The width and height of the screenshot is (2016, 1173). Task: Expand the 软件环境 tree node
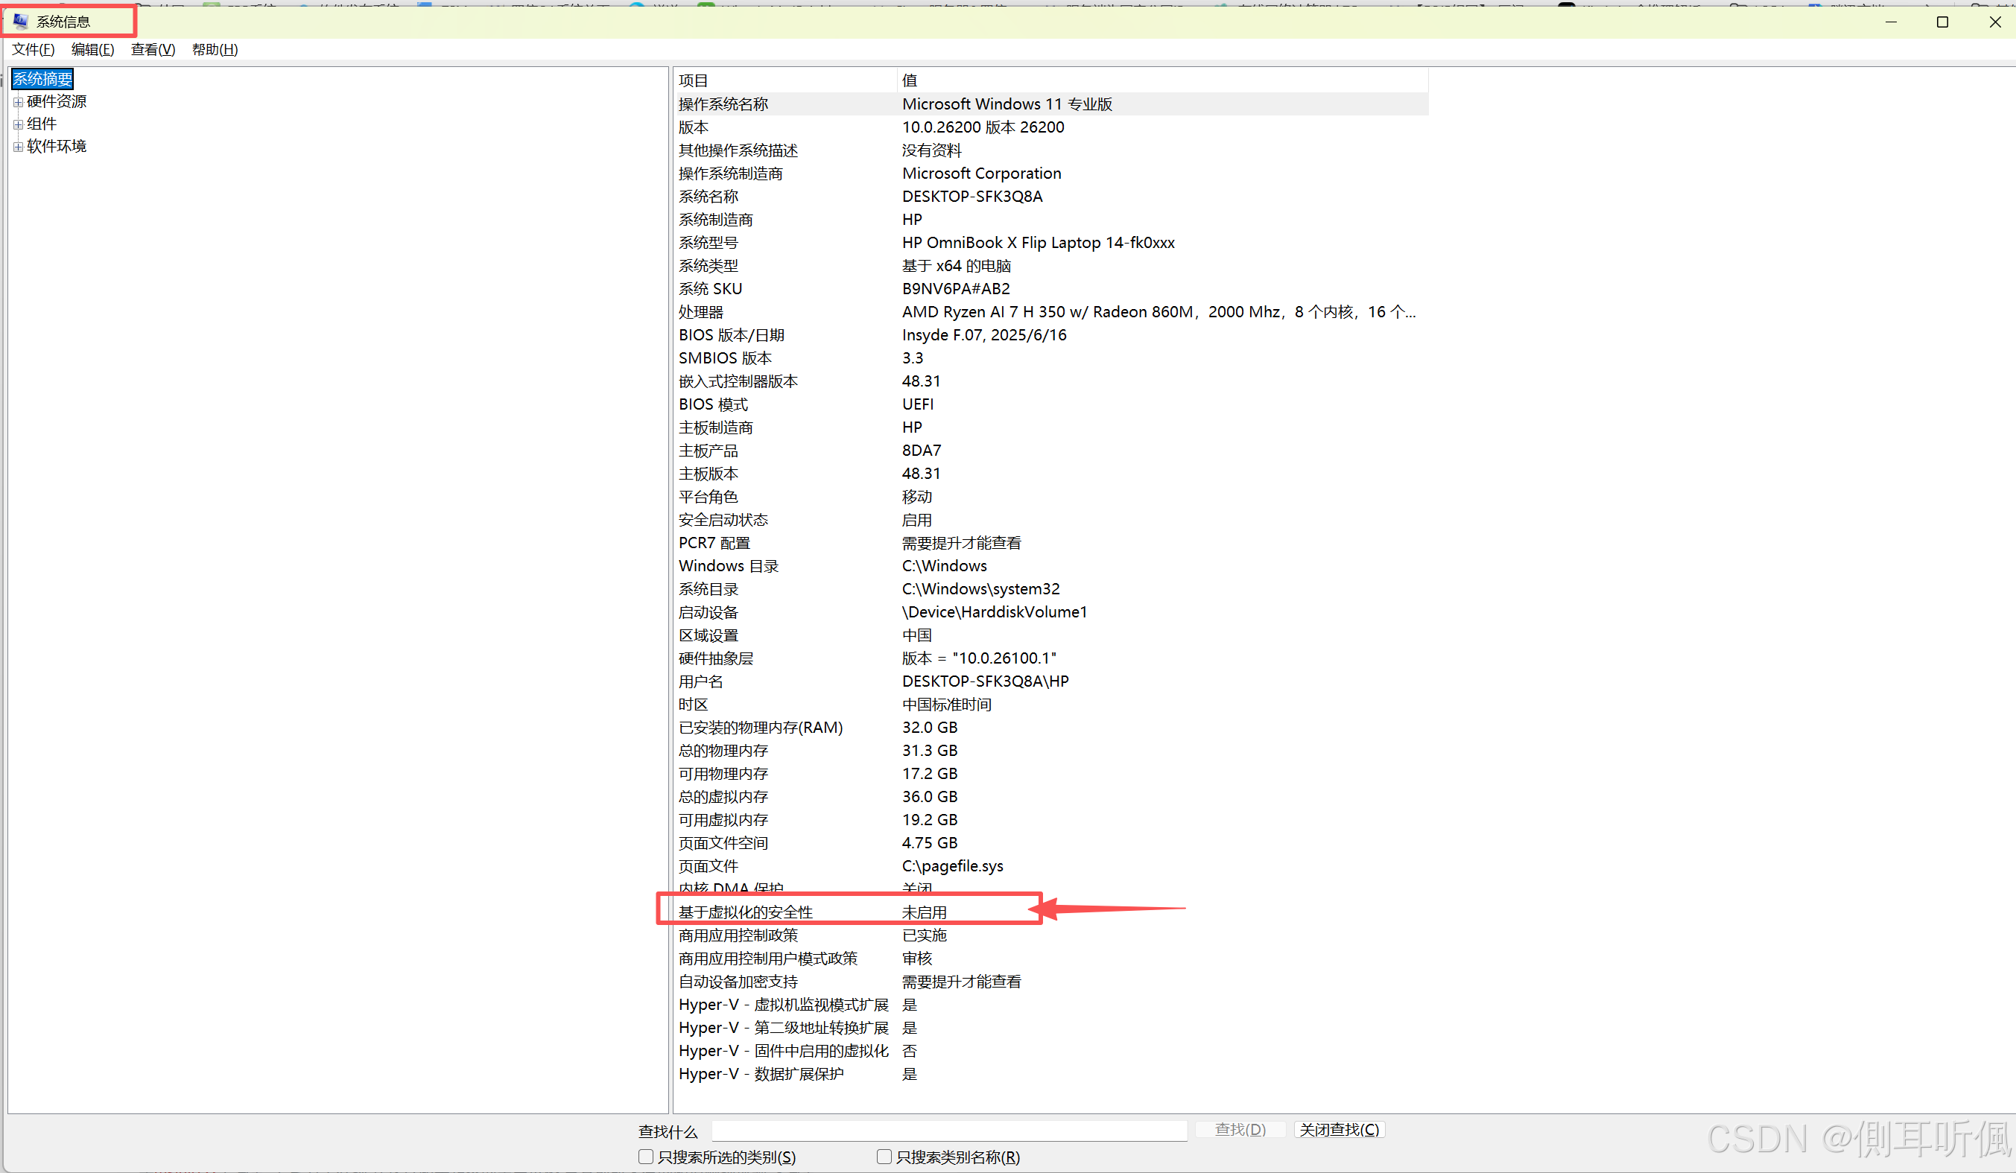[x=18, y=147]
